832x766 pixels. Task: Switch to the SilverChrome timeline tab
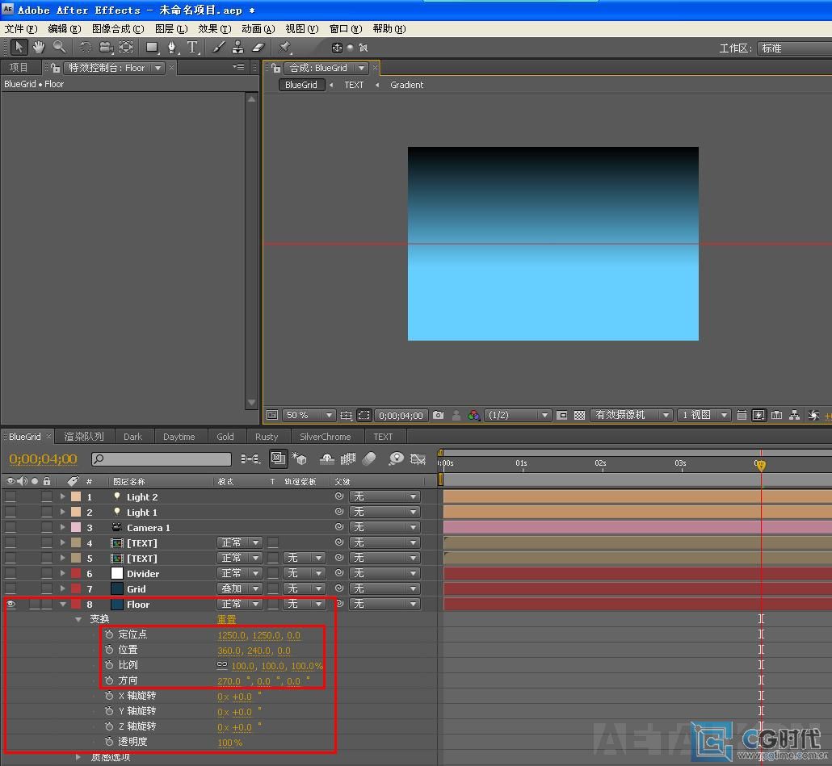coord(326,437)
